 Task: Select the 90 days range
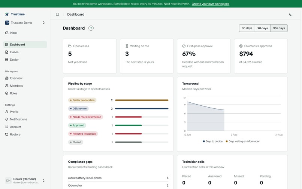pos(263,28)
